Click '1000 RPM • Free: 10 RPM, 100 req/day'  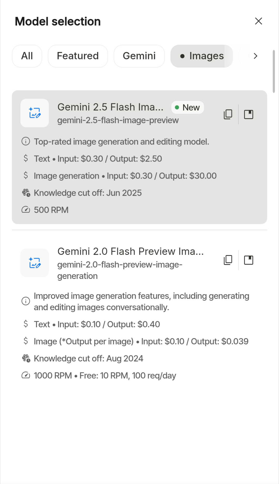click(105, 375)
